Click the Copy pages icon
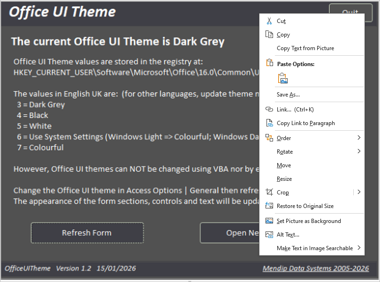Image resolution: width=380 pixels, height=282 pixels. [x=269, y=34]
